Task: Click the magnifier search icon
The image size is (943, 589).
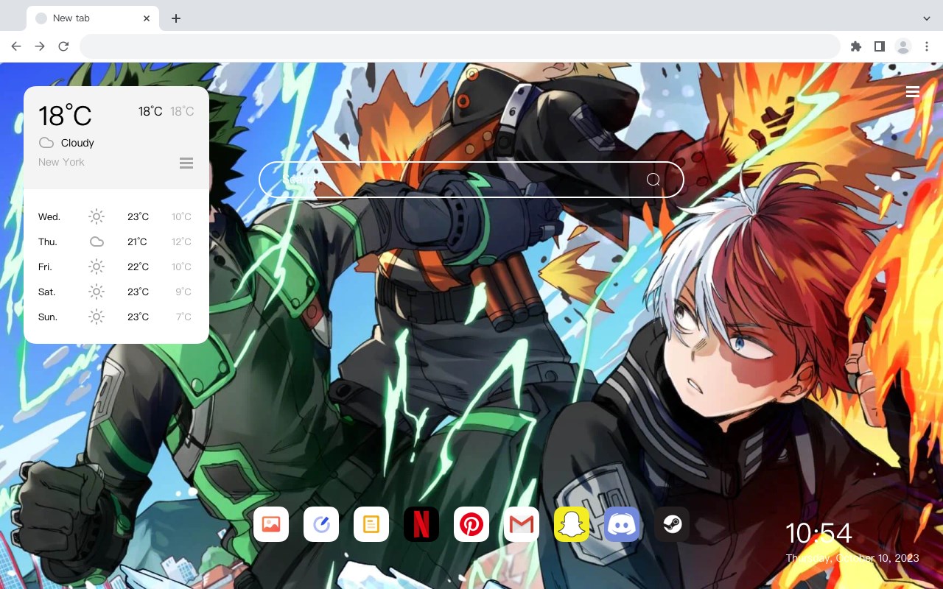Action: 653,180
